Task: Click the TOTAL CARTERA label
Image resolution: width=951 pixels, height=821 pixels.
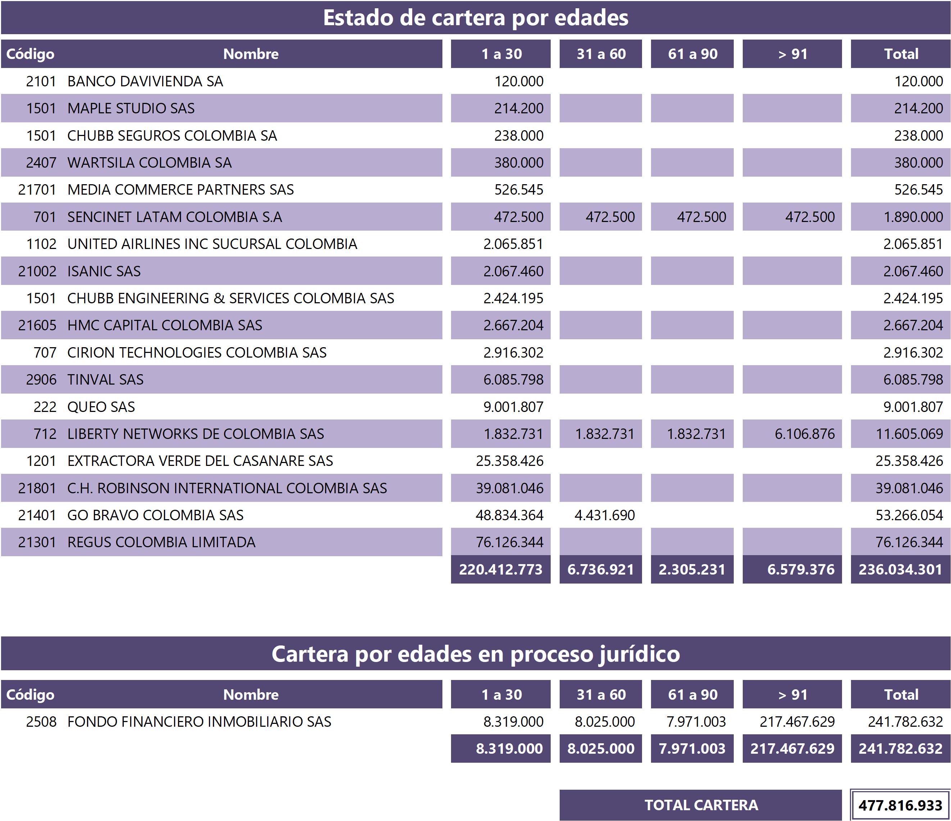Action: pos(700,805)
